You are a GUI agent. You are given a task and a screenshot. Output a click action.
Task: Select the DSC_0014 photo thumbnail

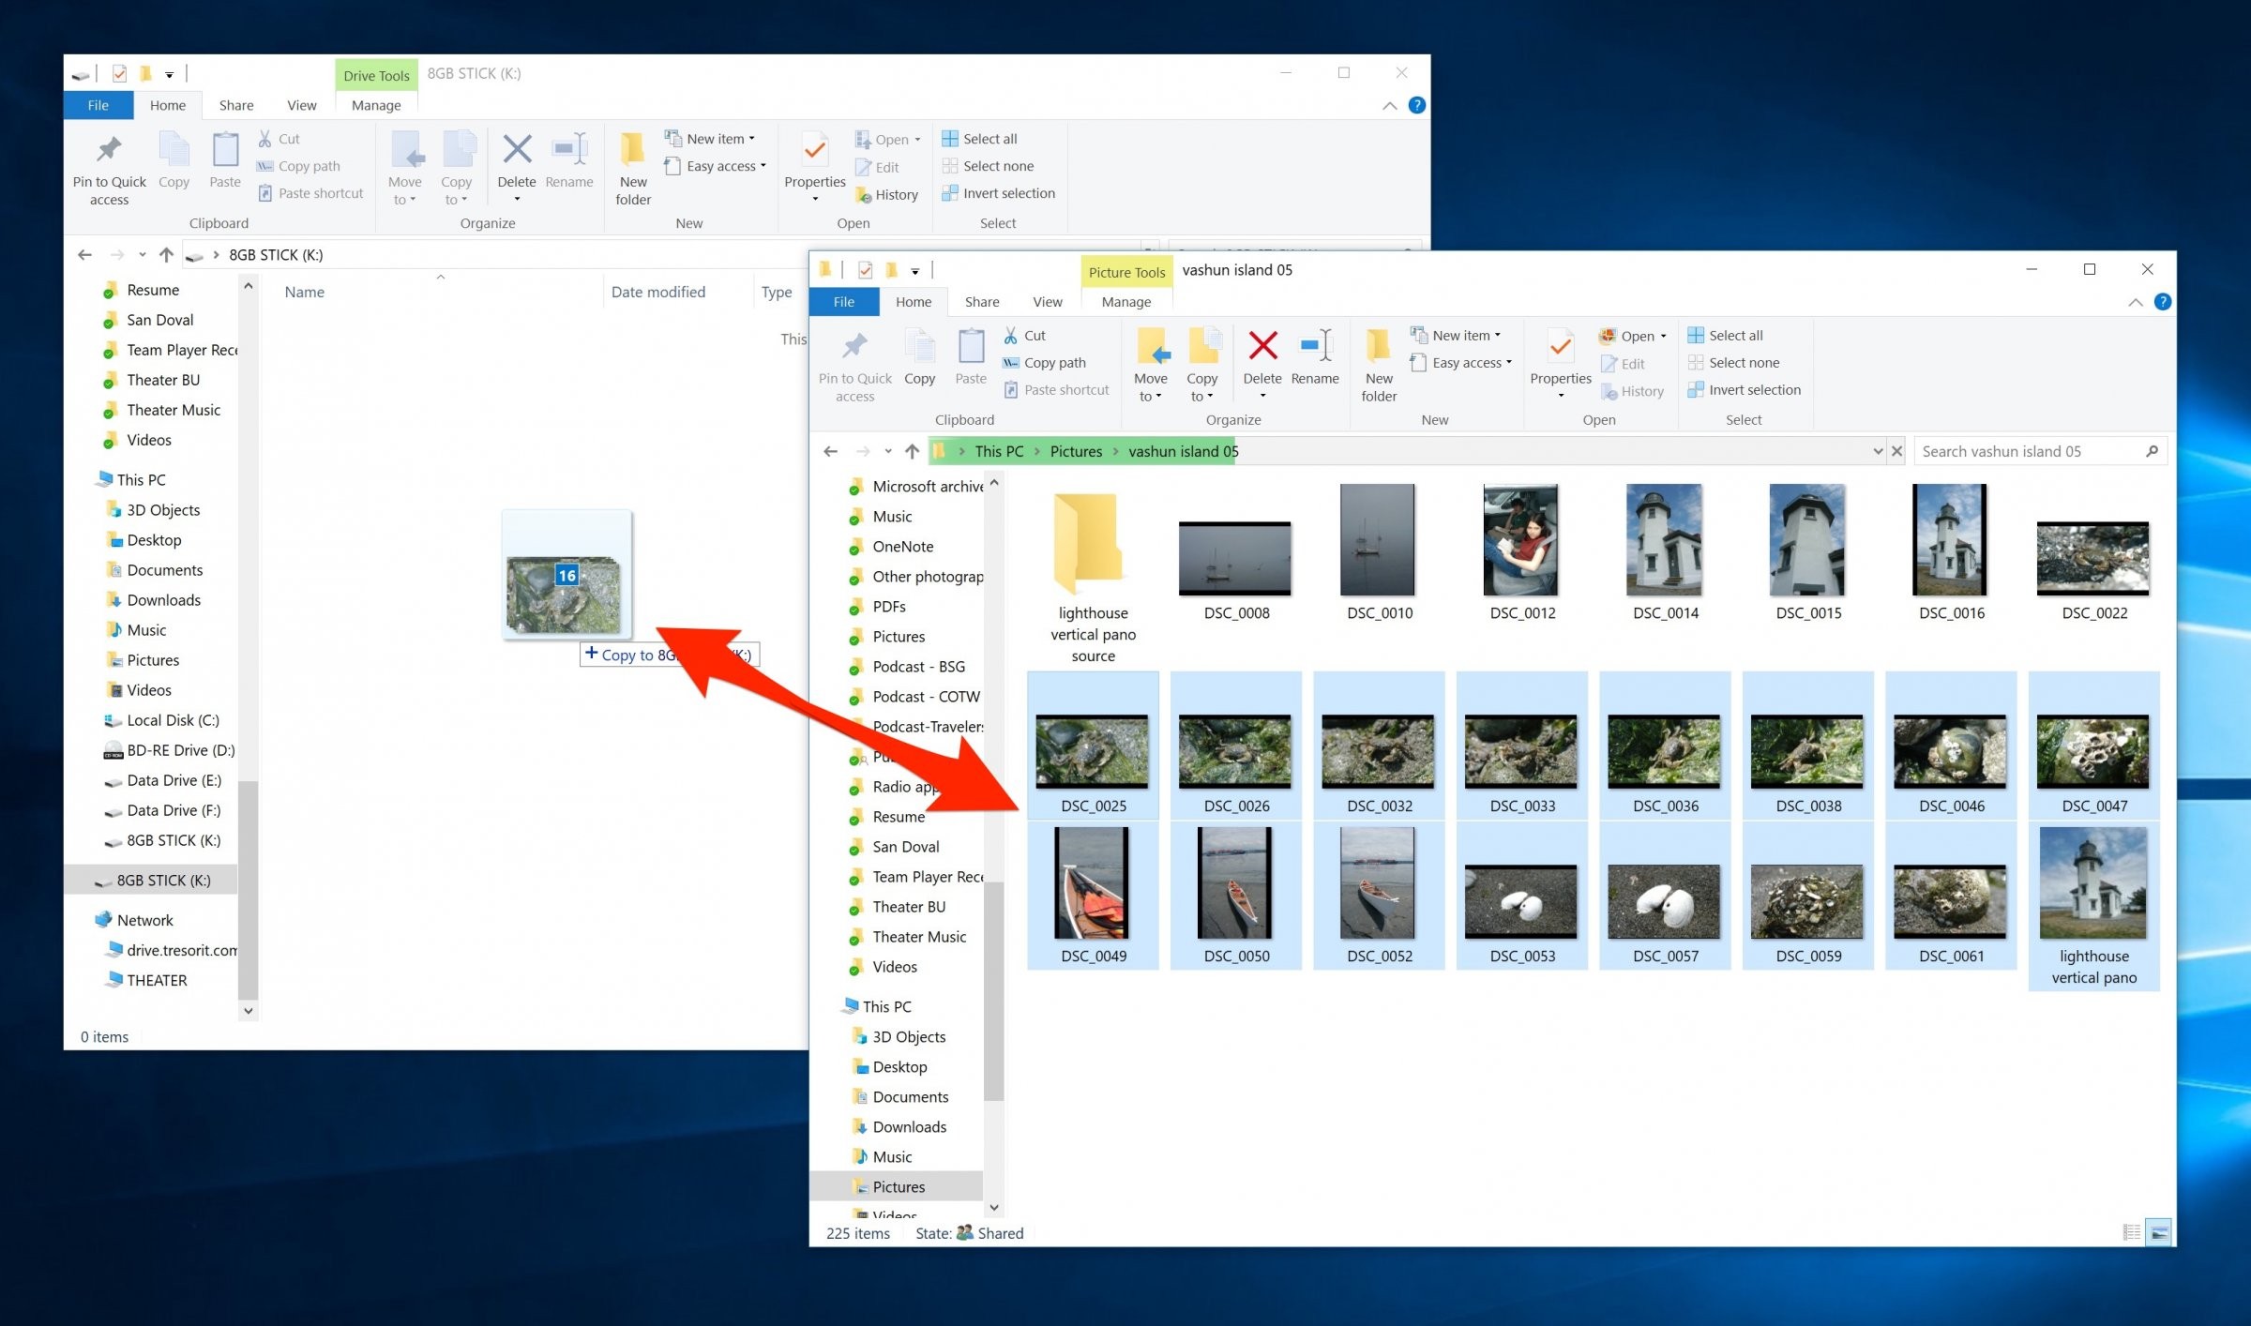pyautogui.click(x=1665, y=542)
